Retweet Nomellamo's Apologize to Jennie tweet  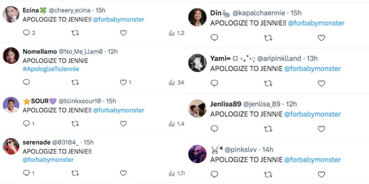pos(75,82)
